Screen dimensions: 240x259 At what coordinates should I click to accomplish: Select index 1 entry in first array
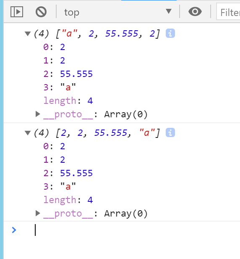[54, 61]
